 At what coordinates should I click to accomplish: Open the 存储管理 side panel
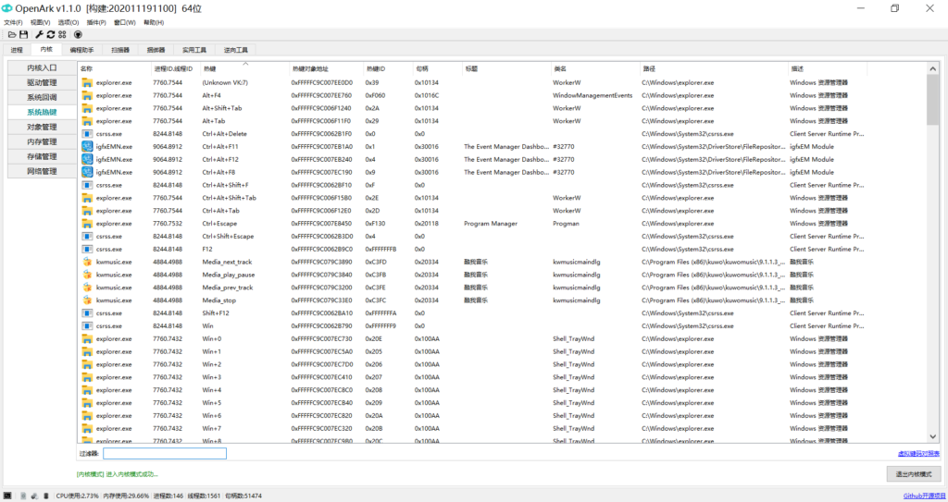[x=42, y=156]
